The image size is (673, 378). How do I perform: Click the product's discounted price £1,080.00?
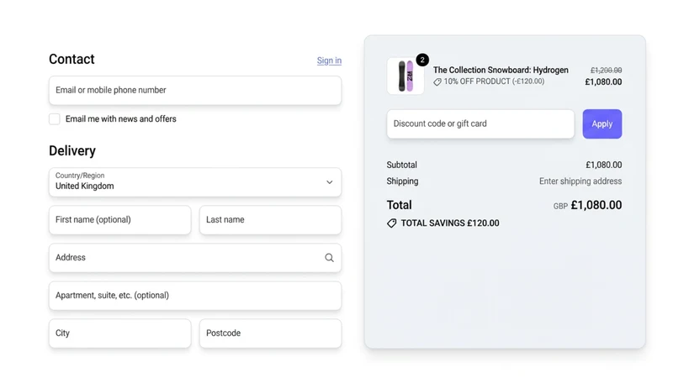[603, 81]
